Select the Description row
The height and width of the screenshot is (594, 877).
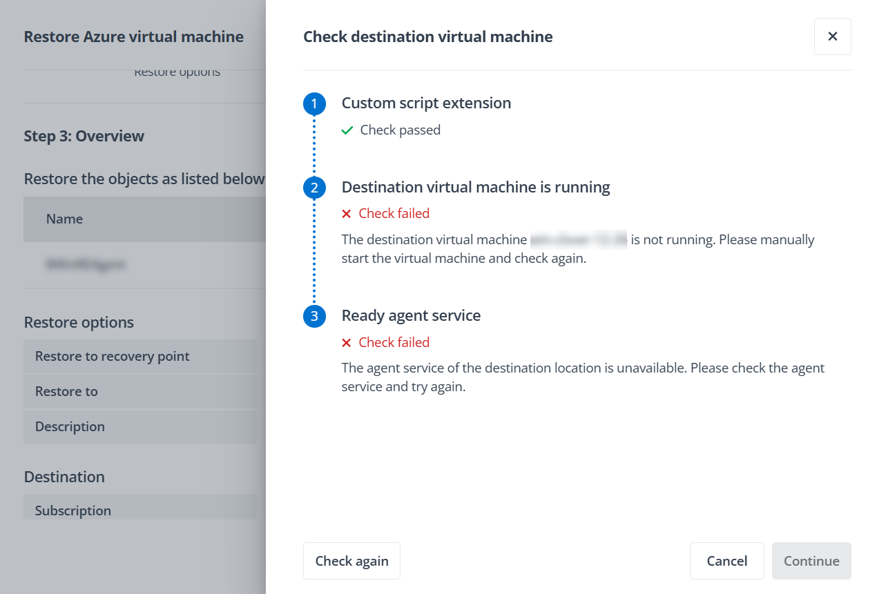69,426
